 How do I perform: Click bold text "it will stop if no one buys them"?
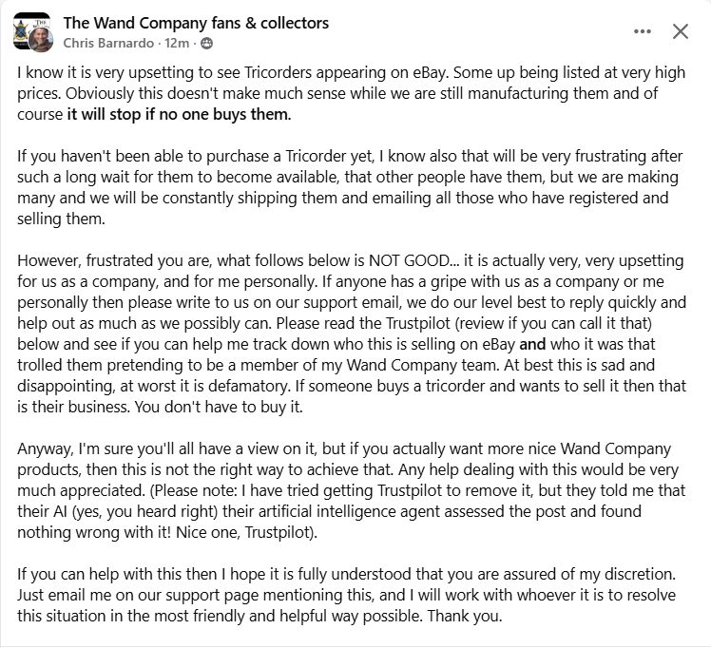click(x=178, y=114)
